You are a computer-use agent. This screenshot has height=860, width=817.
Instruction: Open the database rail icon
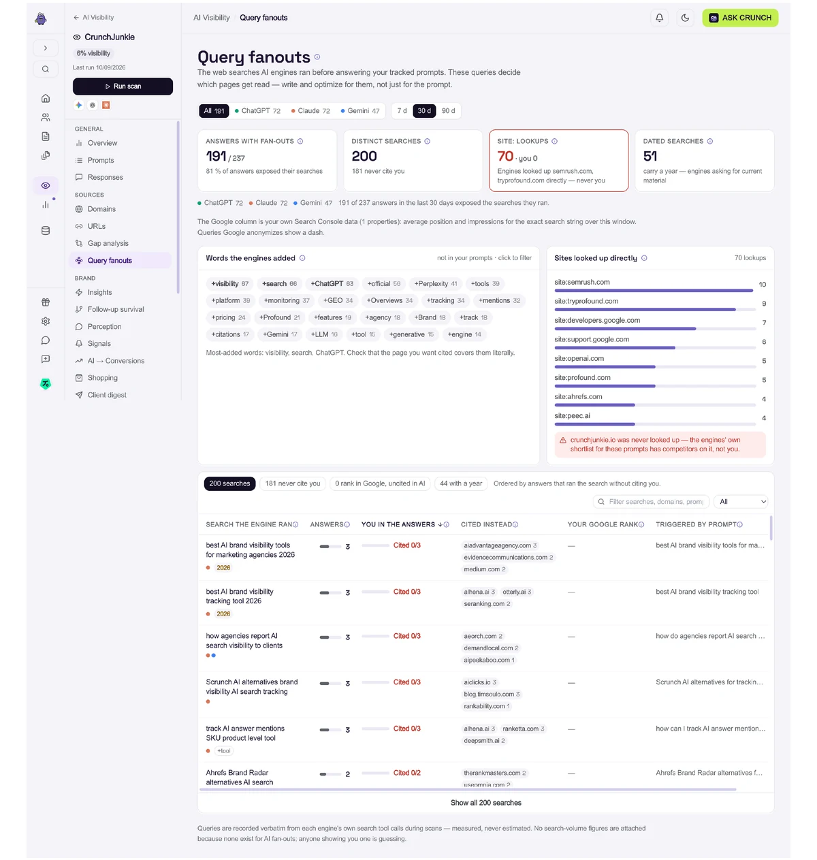[46, 230]
